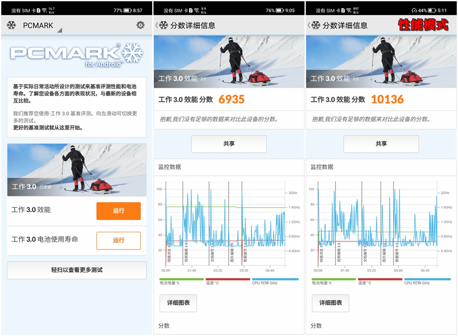The width and height of the screenshot is (458, 336).
Task: Tap the 分数详细信息 title on the 6935 screen
Action: [193, 26]
